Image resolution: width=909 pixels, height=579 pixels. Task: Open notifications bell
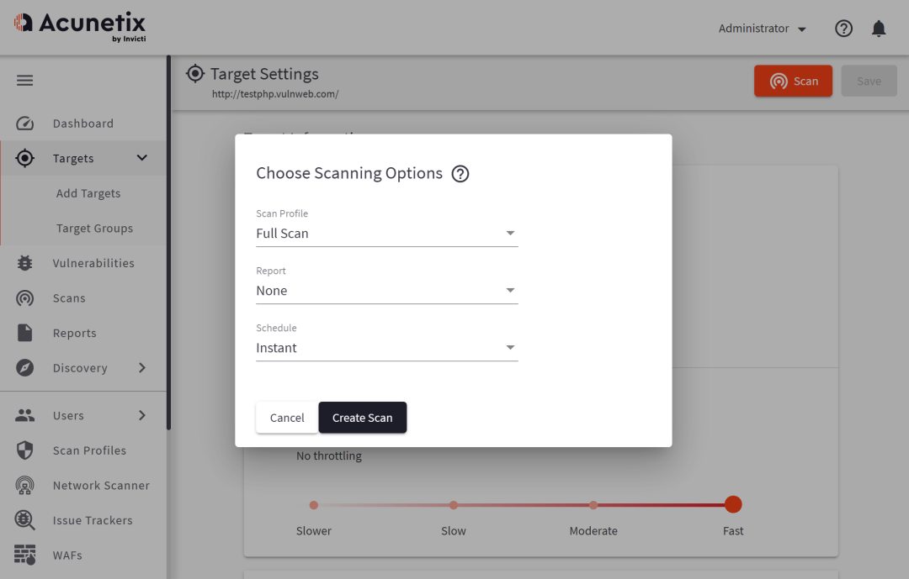(879, 29)
